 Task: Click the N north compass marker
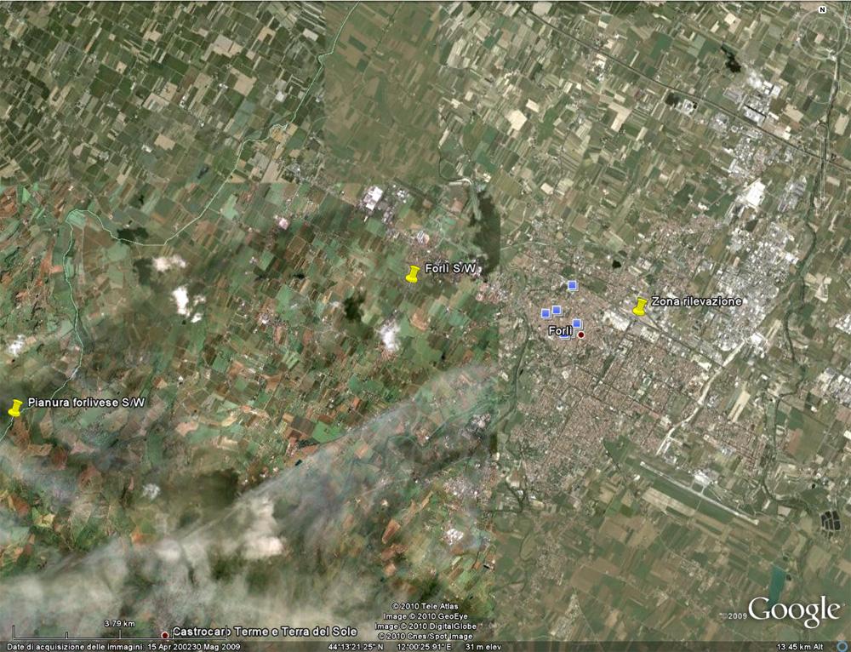(821, 9)
